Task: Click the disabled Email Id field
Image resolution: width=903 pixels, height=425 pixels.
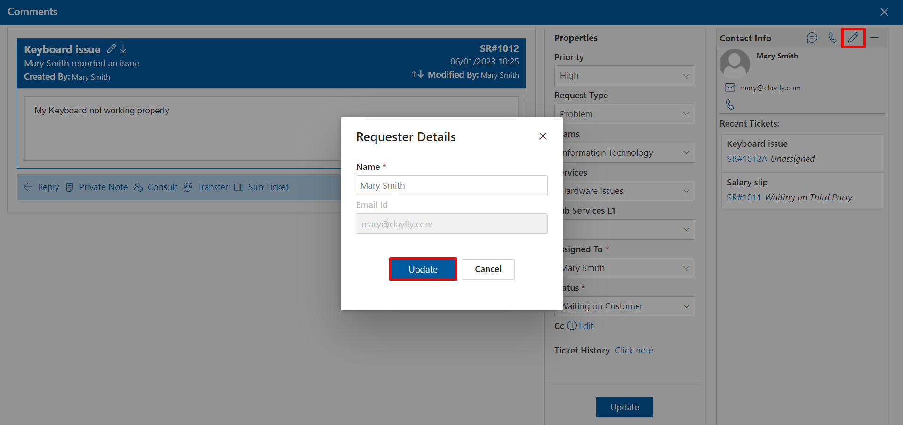Action: coord(452,224)
